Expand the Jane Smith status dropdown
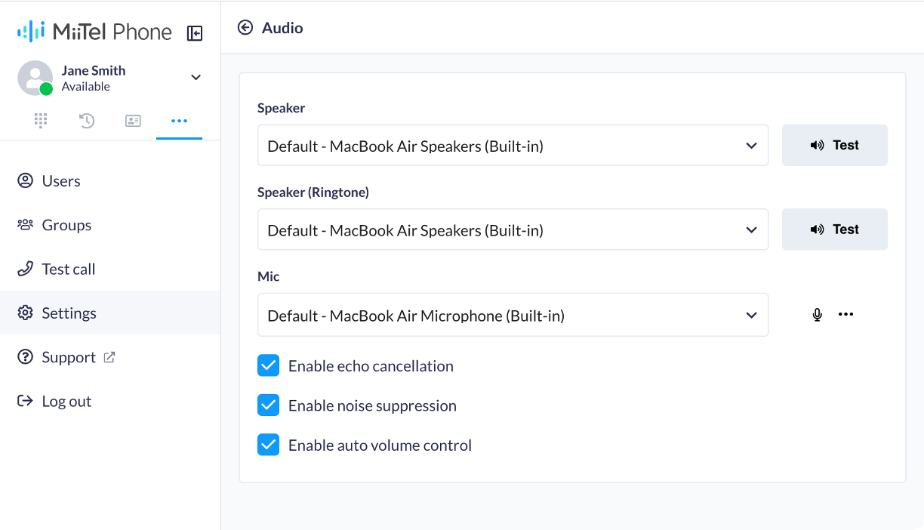 [x=196, y=77]
